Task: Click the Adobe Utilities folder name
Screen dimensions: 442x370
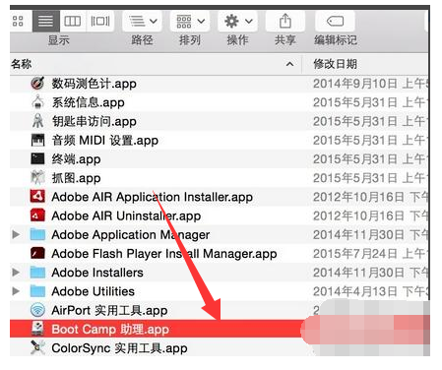Action: point(94,291)
